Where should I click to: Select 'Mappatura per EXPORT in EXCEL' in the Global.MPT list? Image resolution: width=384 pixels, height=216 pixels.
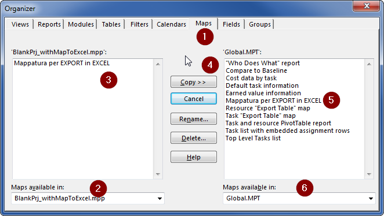(273, 100)
